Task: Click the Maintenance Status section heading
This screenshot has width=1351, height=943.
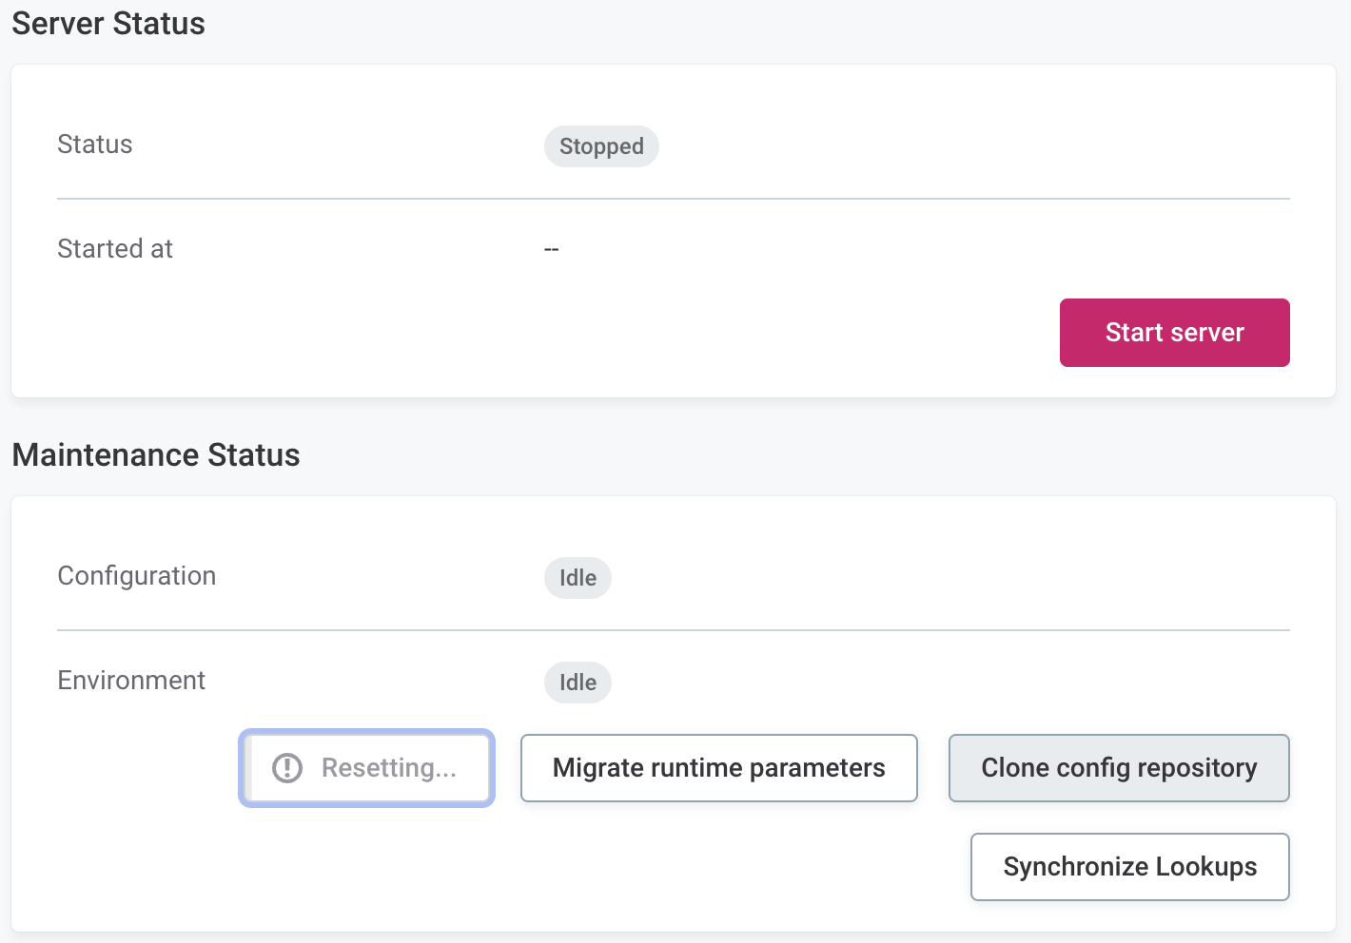Action: pos(155,454)
